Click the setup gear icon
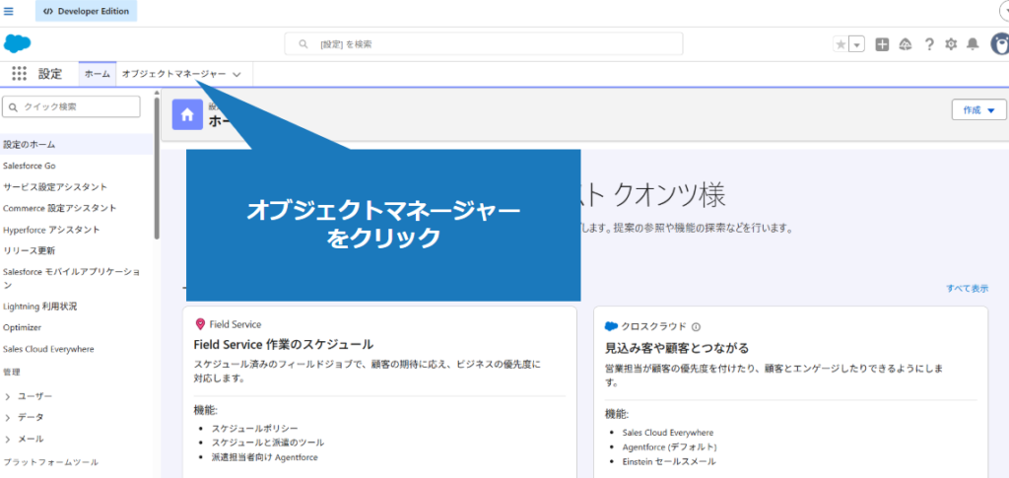This screenshot has height=478, width=1009. coord(951,44)
